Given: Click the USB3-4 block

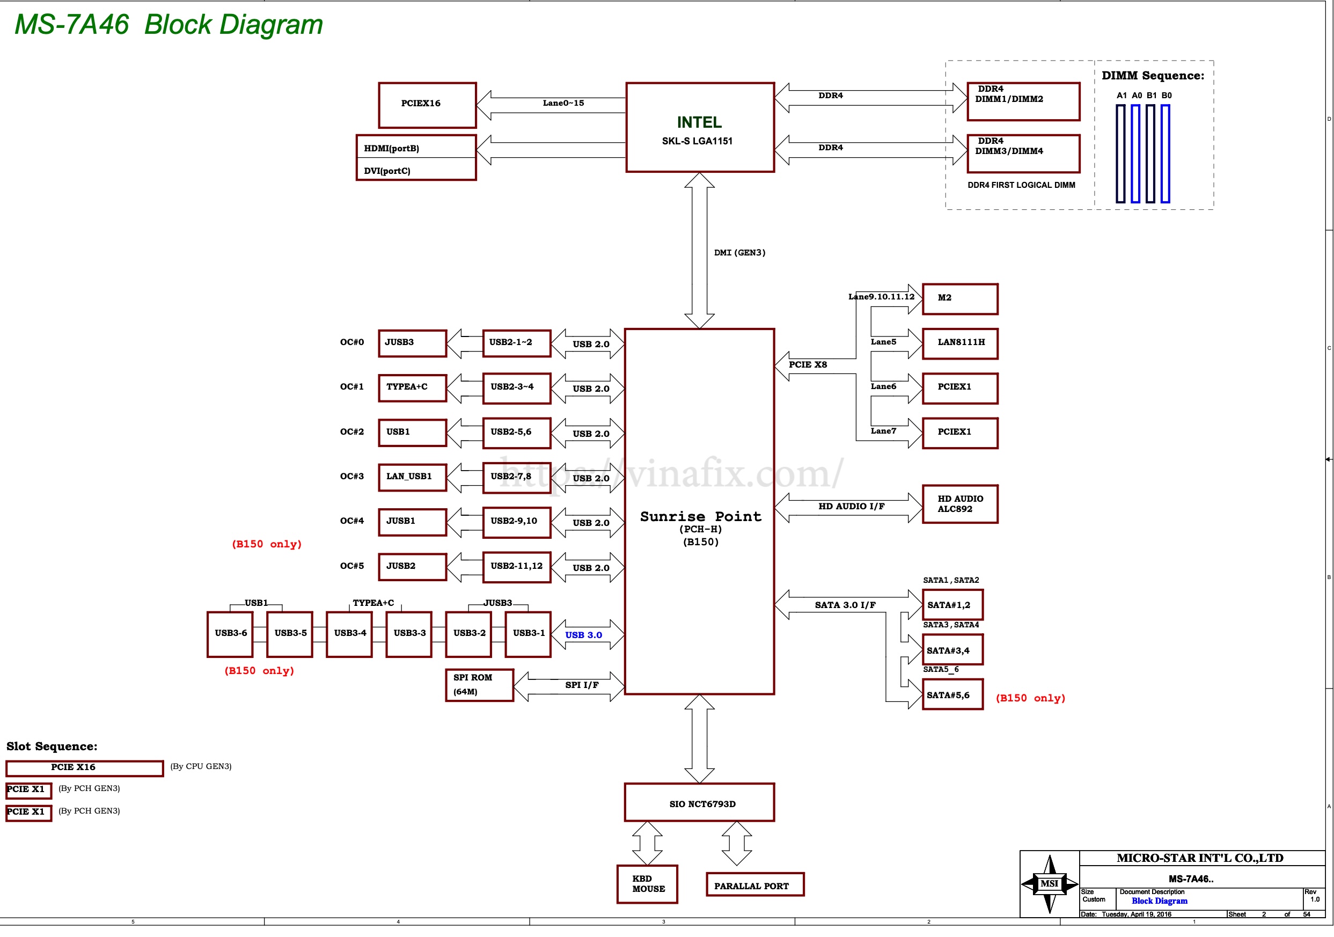Looking at the screenshot, I should tap(350, 635).
